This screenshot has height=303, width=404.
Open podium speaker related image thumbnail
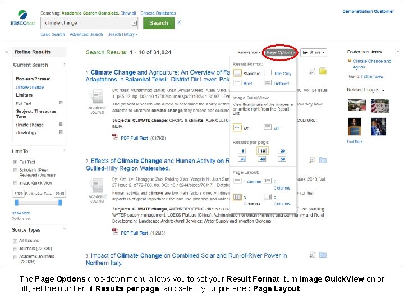[354, 126]
